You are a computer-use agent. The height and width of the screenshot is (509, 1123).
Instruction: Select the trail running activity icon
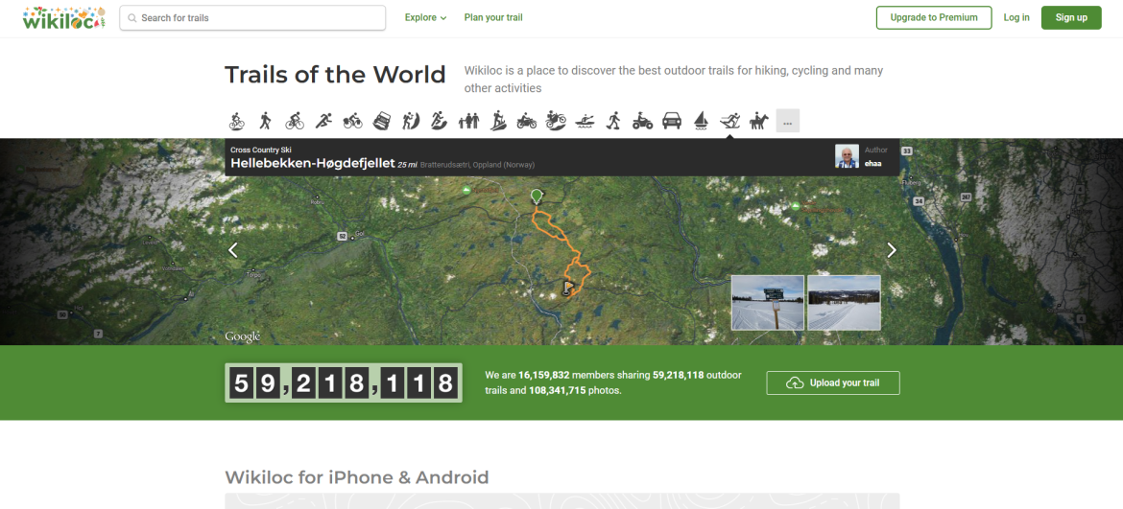pos(440,121)
